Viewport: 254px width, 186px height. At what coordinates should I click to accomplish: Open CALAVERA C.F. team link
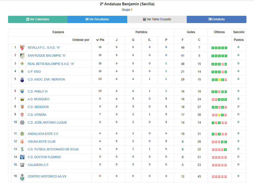(38, 165)
